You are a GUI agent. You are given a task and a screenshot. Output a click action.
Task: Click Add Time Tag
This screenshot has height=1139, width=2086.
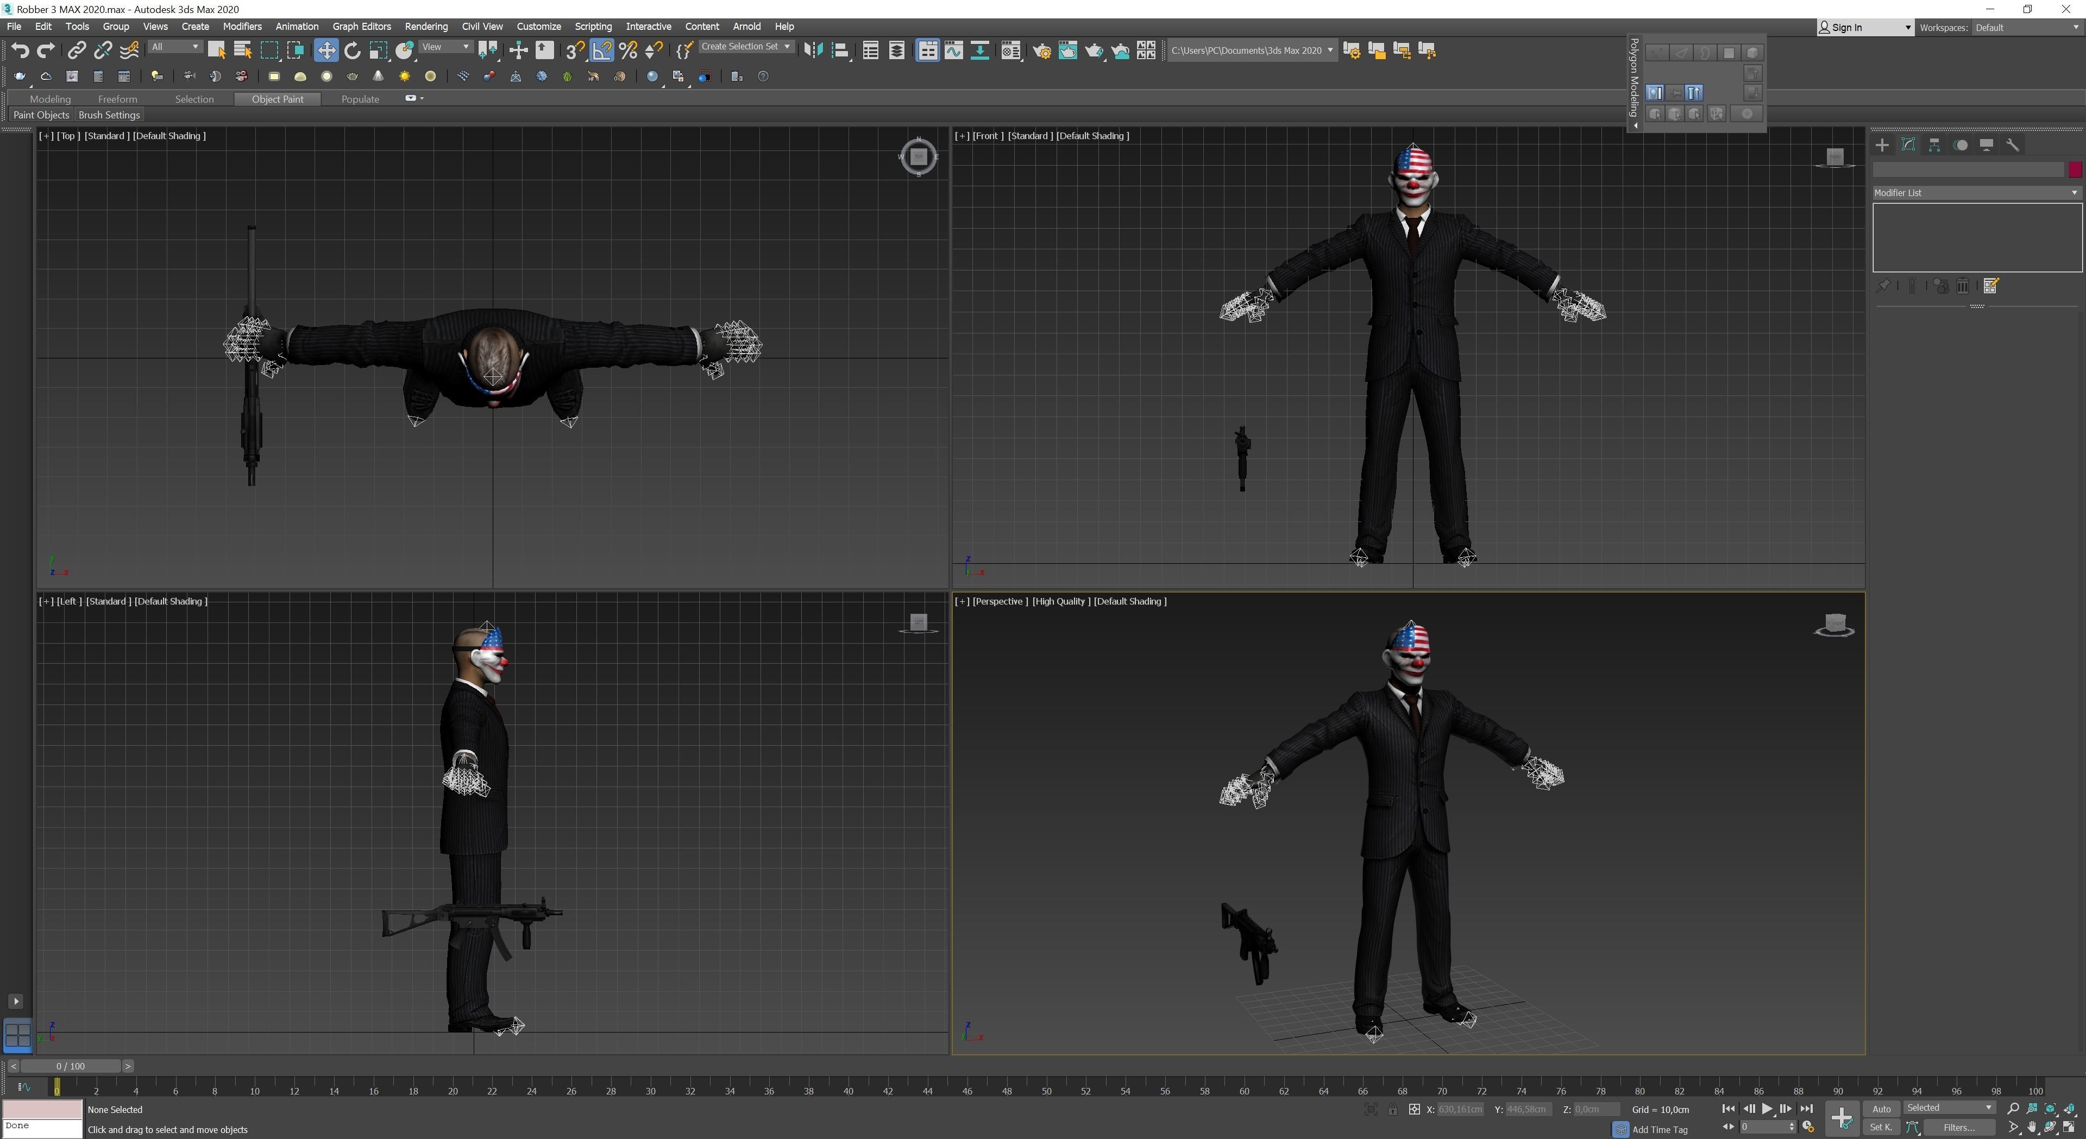click(x=1659, y=1129)
